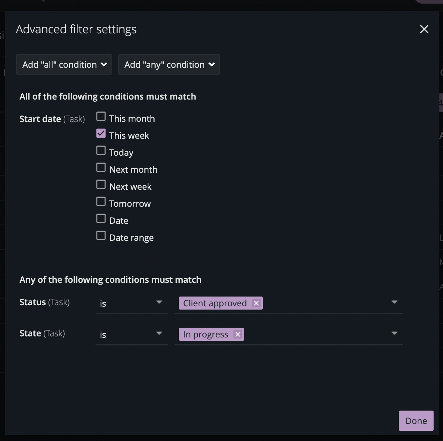Viewport: 443px width, 441px height.
Task: Expand the State values dropdown arrow
Action: click(x=394, y=333)
